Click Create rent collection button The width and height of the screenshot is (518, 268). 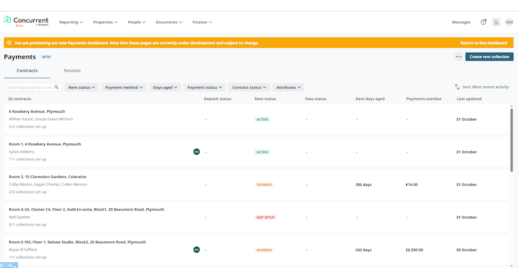(x=489, y=57)
